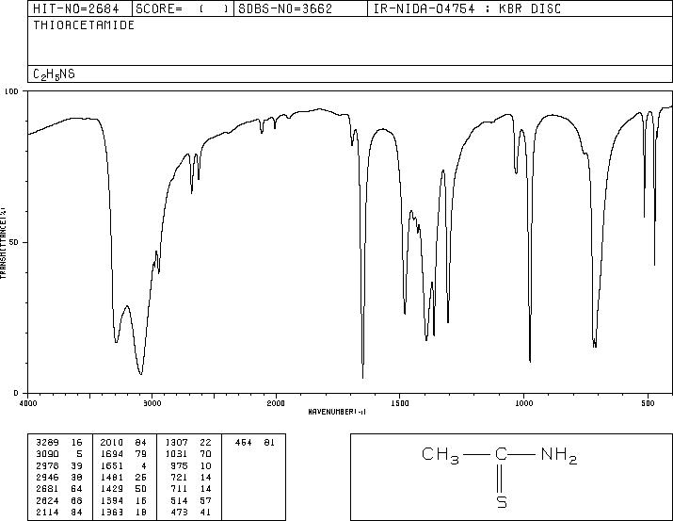Click transmittance value 10 beside 975
Viewport: 673px width, 521px height.
point(205,465)
